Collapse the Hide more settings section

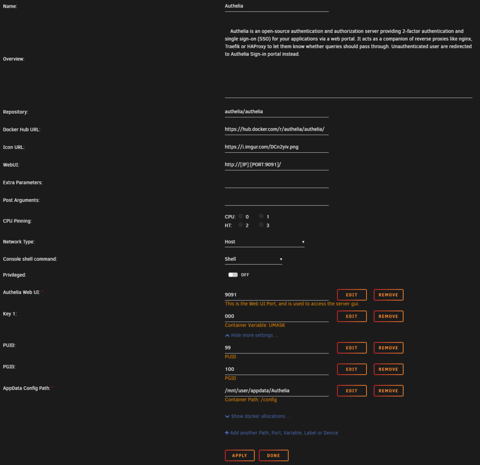pos(251,335)
